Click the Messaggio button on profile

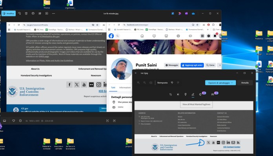point(172,65)
